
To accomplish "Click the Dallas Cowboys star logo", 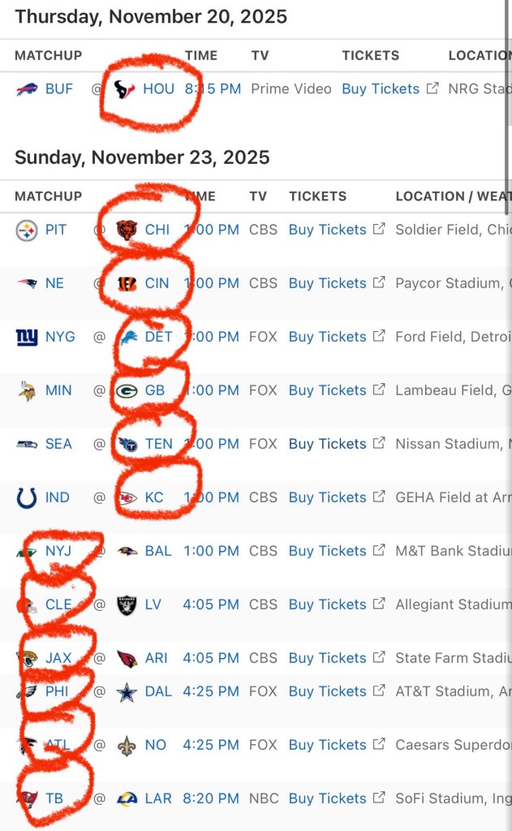I will point(127,692).
